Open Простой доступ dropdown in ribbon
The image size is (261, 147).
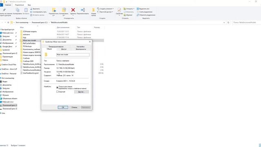click(105, 12)
